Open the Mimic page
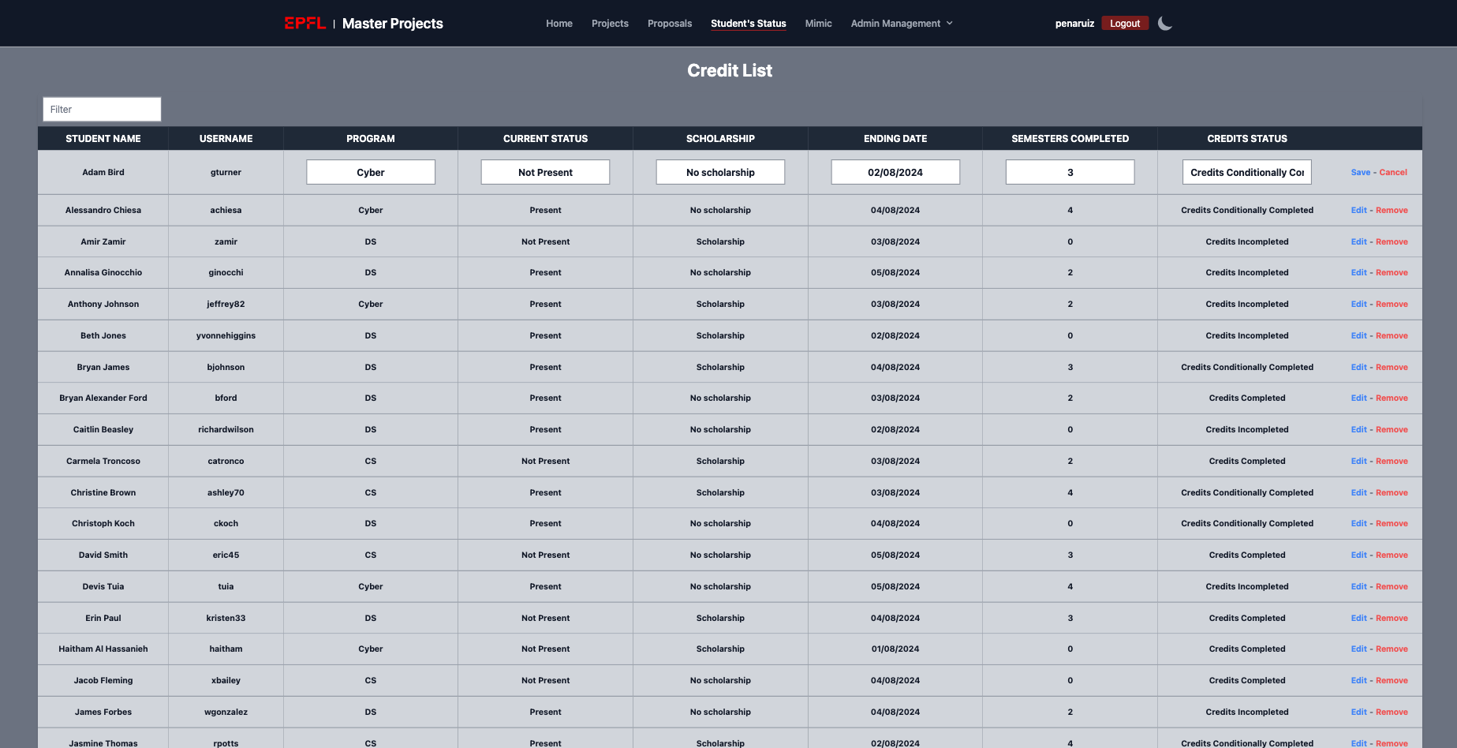1457x748 pixels. pyautogui.click(x=818, y=23)
